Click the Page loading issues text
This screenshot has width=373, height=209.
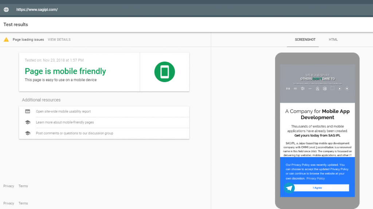(x=28, y=40)
